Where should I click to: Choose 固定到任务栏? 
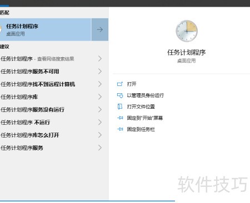coord(141,129)
